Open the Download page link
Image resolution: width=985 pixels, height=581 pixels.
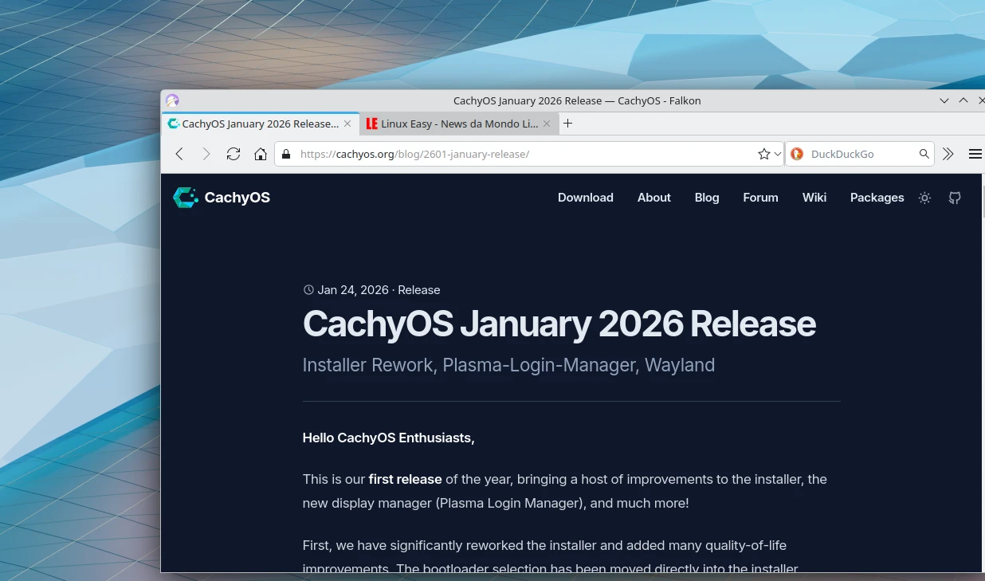(x=585, y=198)
